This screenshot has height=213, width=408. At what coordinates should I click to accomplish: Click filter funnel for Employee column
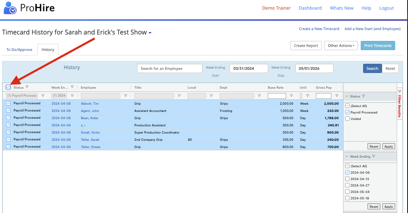click(x=126, y=95)
